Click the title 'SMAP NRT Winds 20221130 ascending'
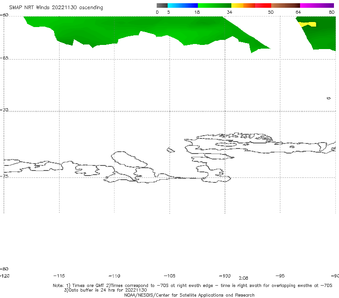This screenshot has height=298, width=339. 56,7
